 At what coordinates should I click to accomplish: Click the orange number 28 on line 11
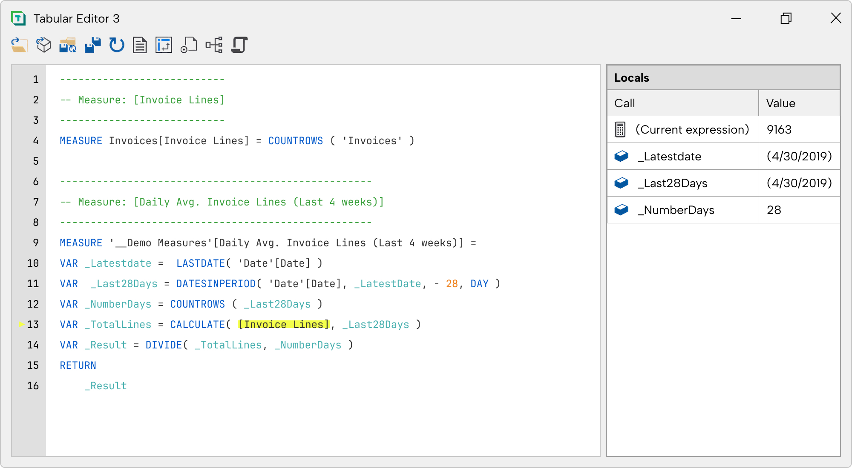click(452, 284)
